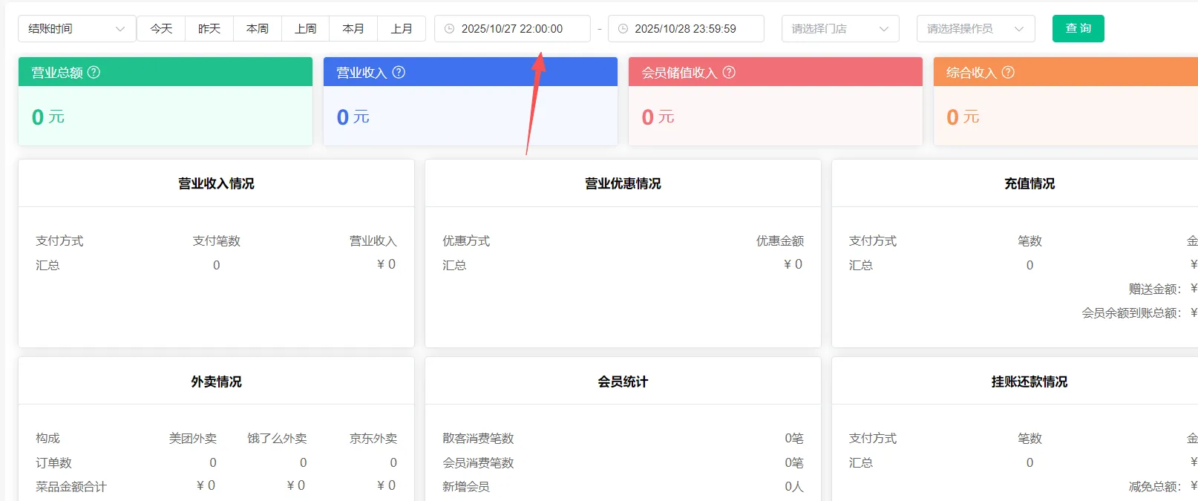
Task: Click the end datetime 2025/10/28 23:59:59 field
Action: 685,29
